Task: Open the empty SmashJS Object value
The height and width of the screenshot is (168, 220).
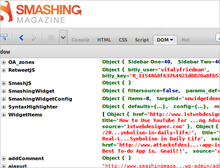Action: coord(117,83)
